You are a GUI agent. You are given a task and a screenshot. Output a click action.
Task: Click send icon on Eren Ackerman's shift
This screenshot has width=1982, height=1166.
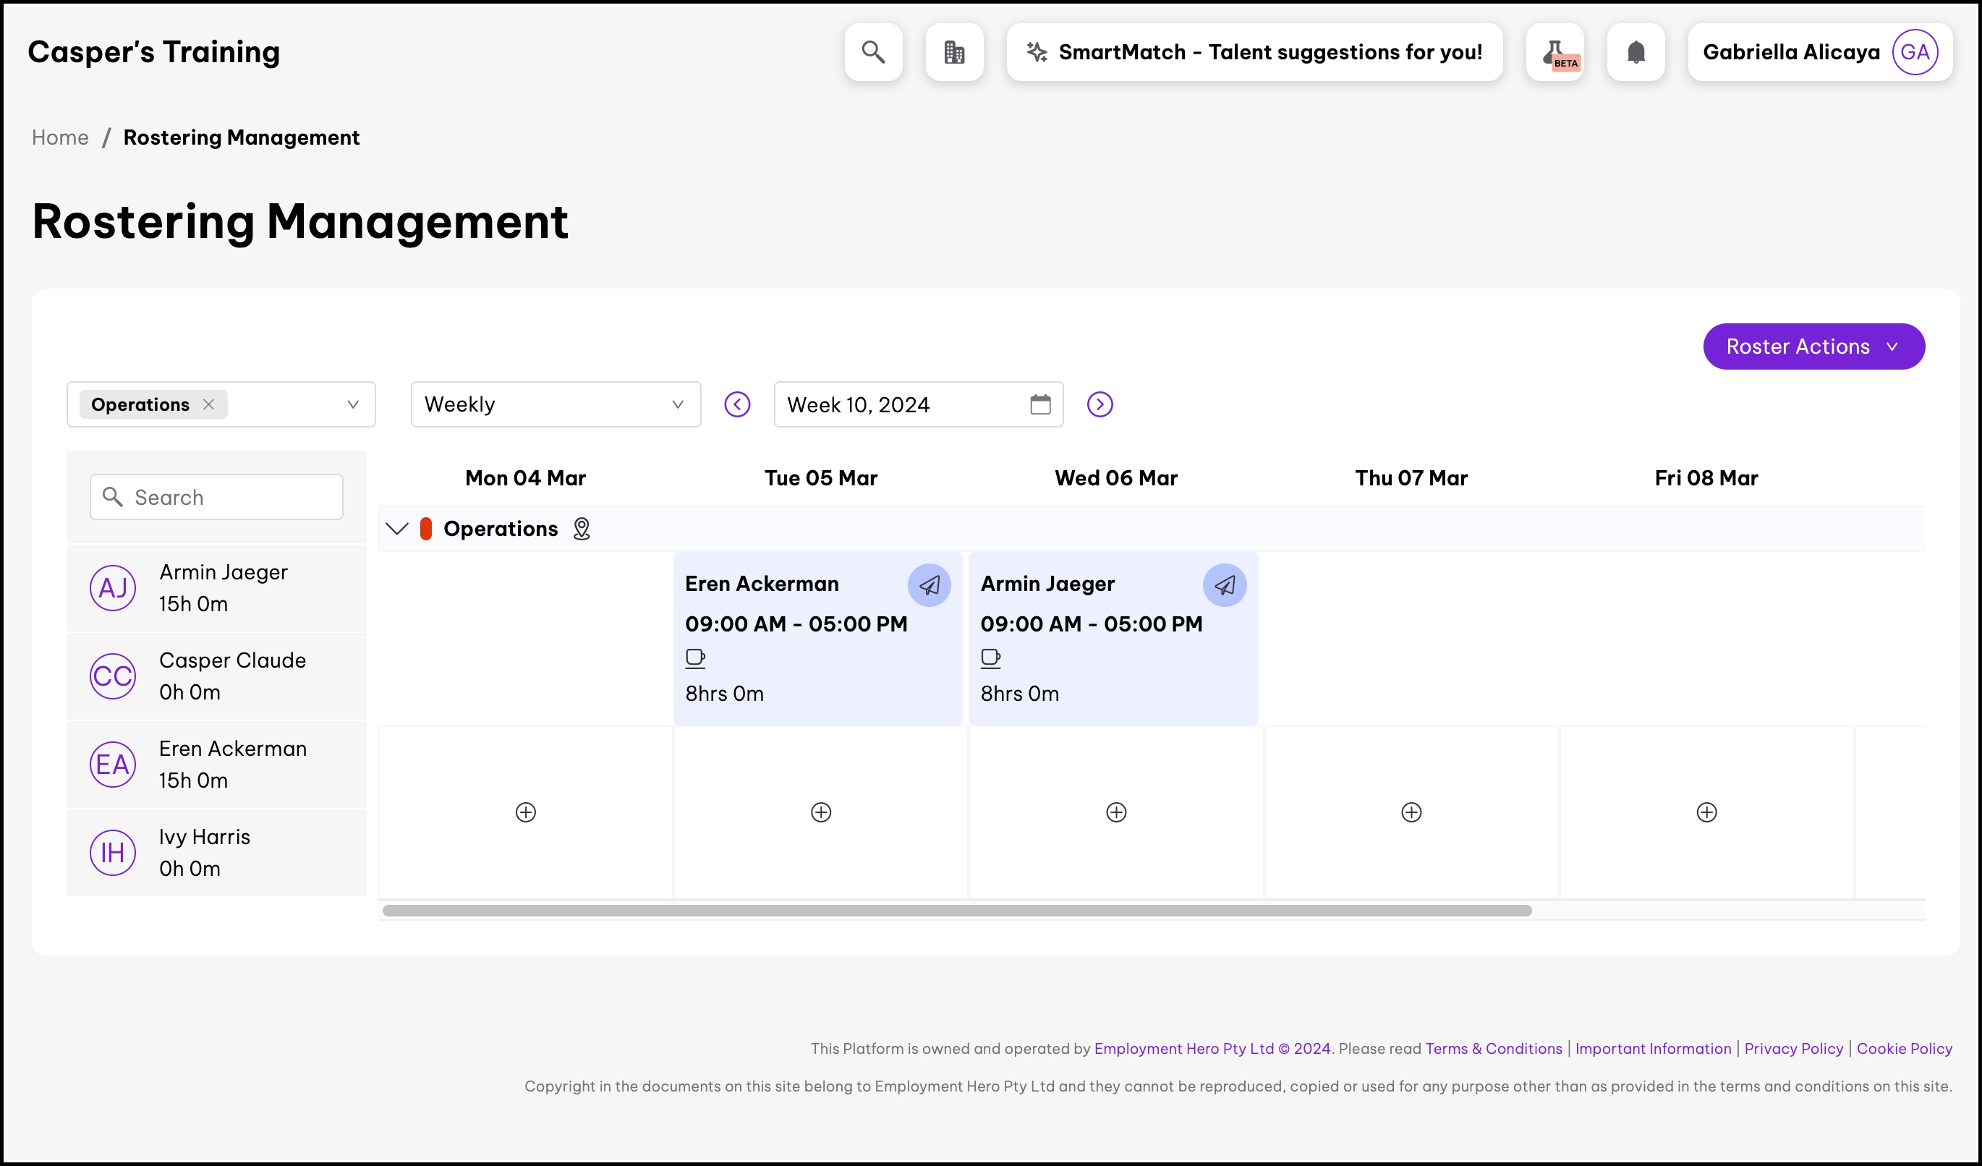(929, 585)
